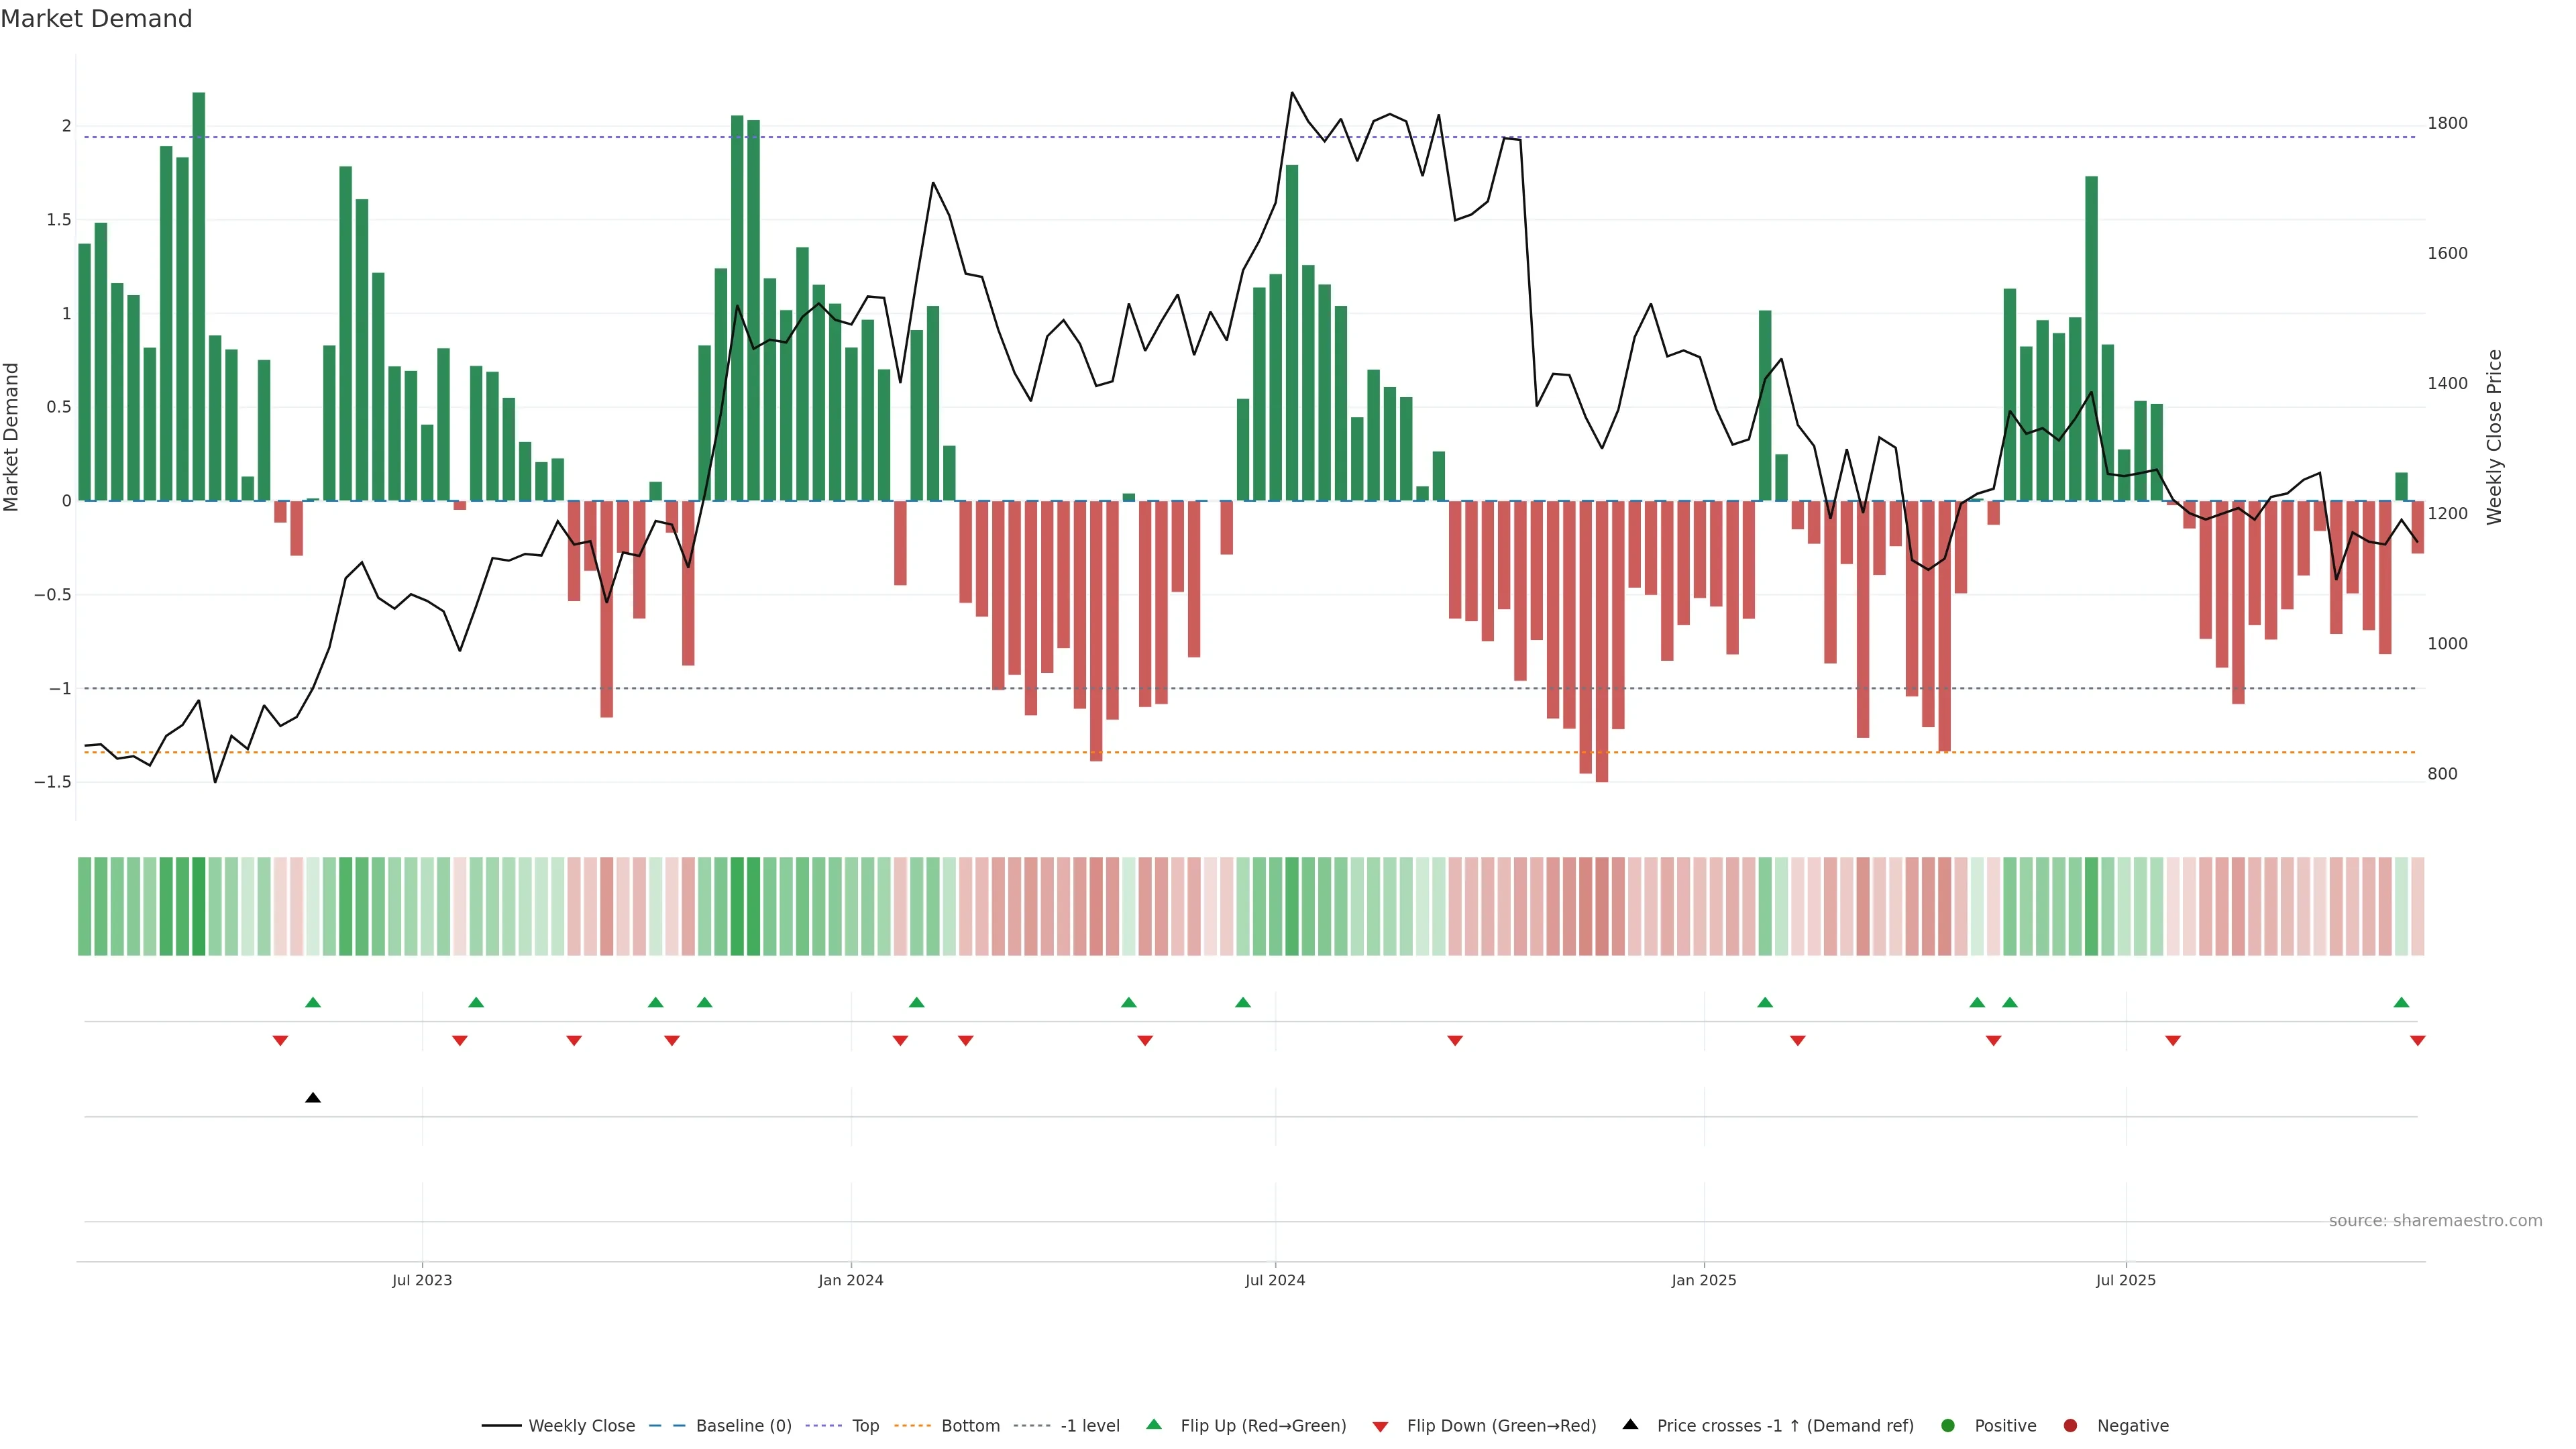Click the Market Demand chart title
The width and height of the screenshot is (2576, 1449).
tap(96, 19)
